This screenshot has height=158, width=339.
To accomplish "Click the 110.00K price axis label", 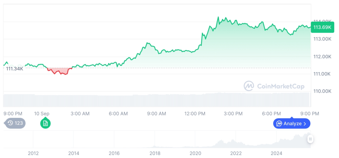I will tap(322, 91).
